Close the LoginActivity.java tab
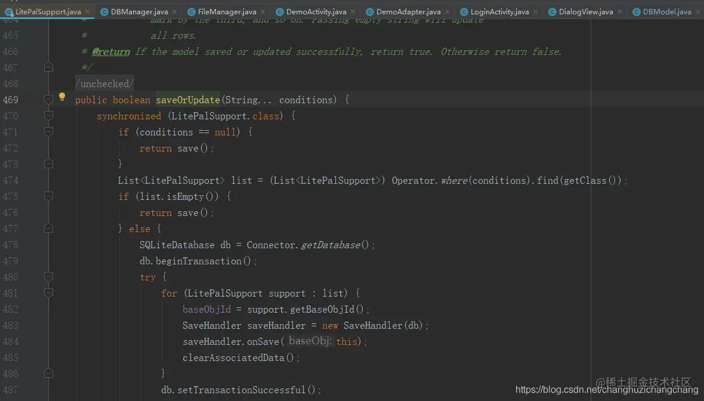This screenshot has width=704, height=401. click(536, 12)
